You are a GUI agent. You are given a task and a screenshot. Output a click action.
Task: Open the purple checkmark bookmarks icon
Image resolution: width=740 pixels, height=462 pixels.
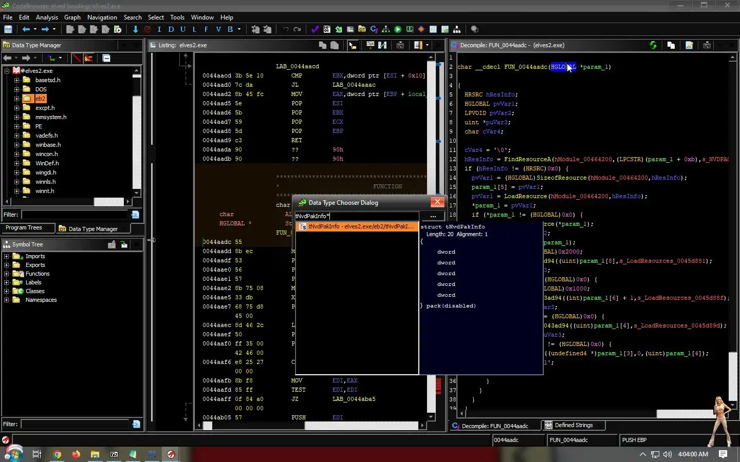(x=315, y=29)
